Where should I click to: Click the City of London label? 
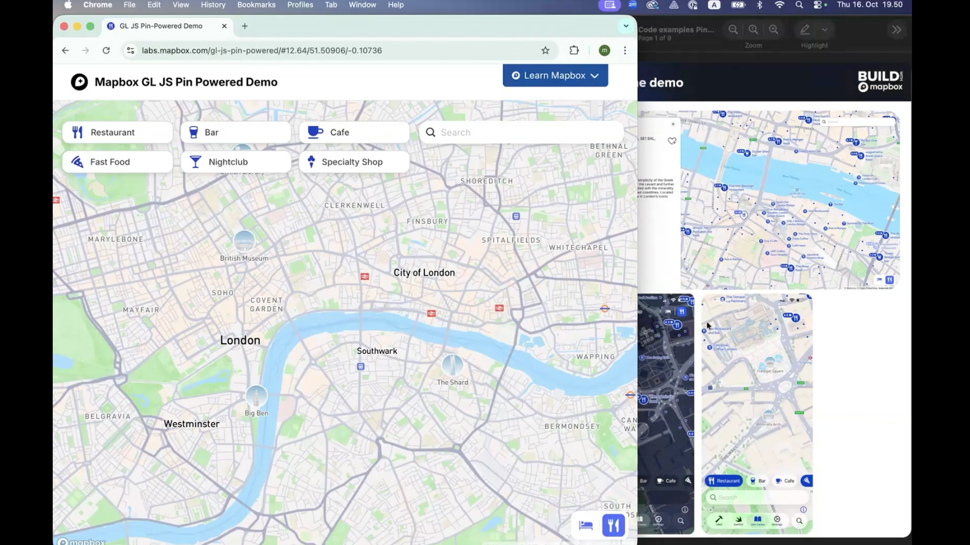click(424, 272)
